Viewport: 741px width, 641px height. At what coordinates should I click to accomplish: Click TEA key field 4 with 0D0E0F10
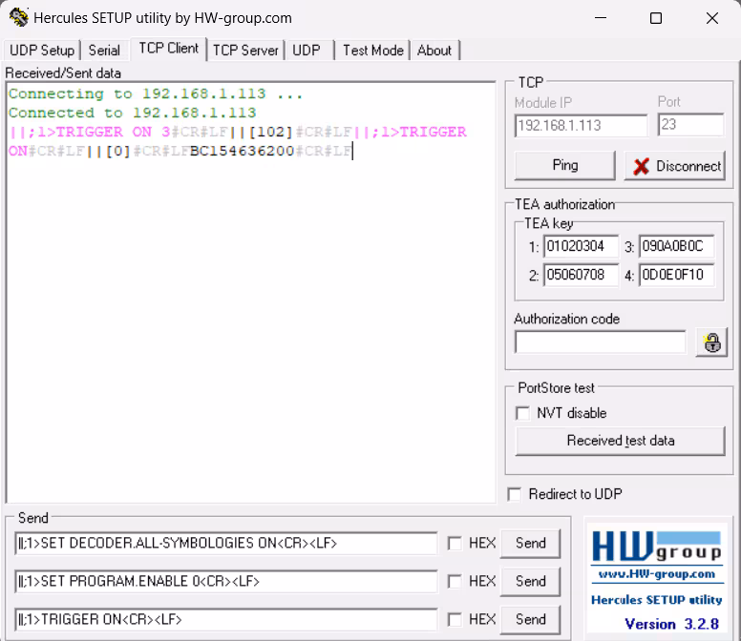coord(676,275)
